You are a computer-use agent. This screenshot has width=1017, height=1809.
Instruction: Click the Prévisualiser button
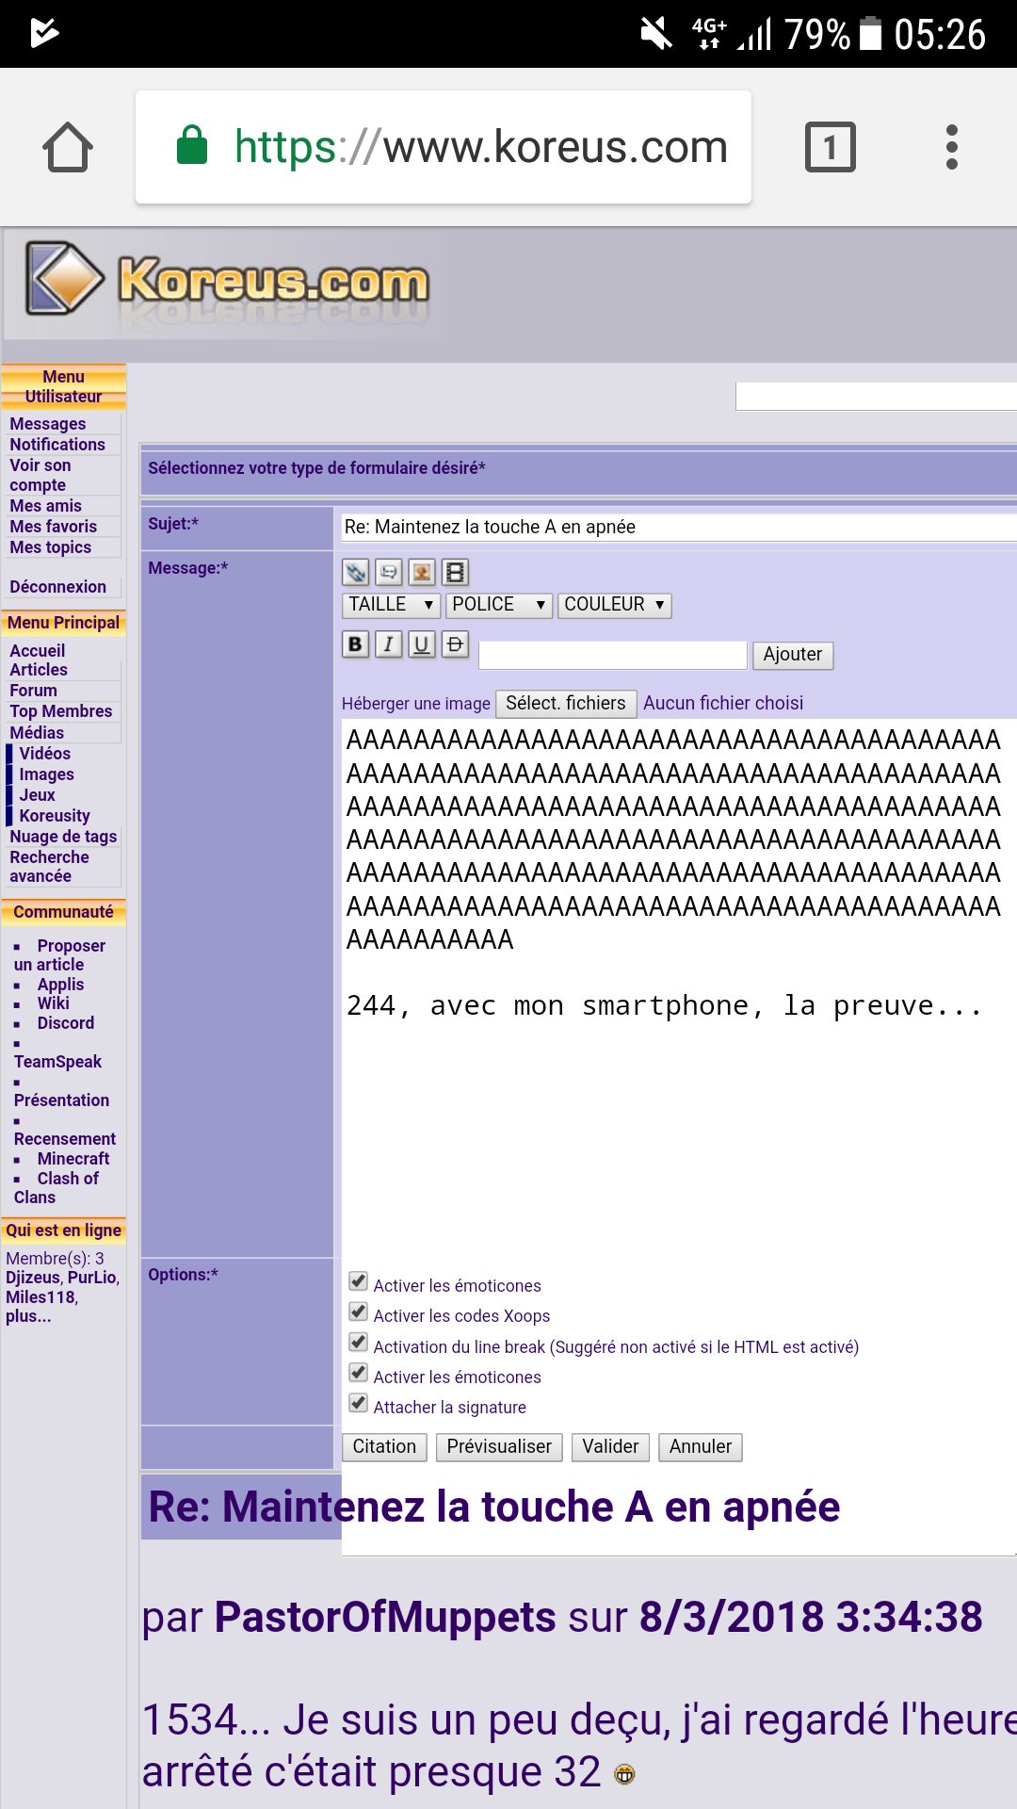tap(499, 1447)
